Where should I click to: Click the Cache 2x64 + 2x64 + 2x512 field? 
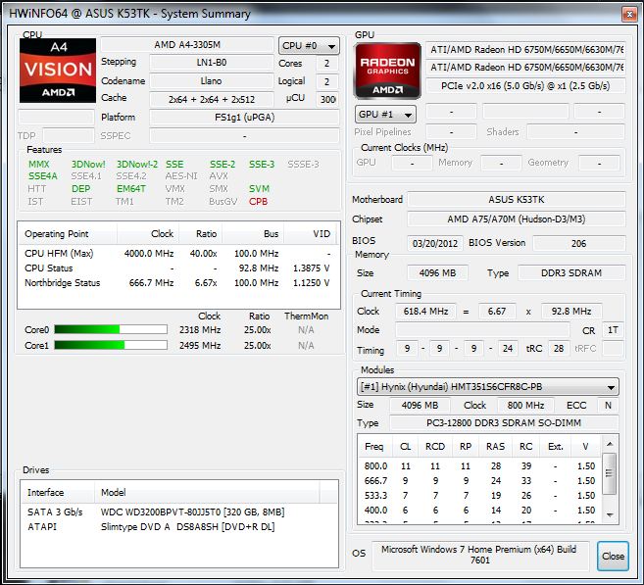point(211,99)
